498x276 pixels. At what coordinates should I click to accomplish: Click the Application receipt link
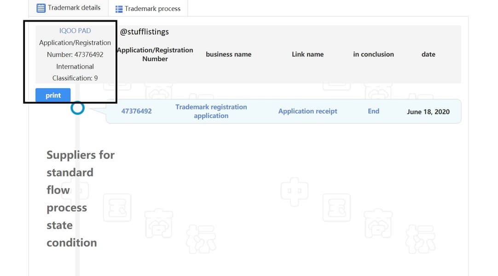click(x=307, y=111)
